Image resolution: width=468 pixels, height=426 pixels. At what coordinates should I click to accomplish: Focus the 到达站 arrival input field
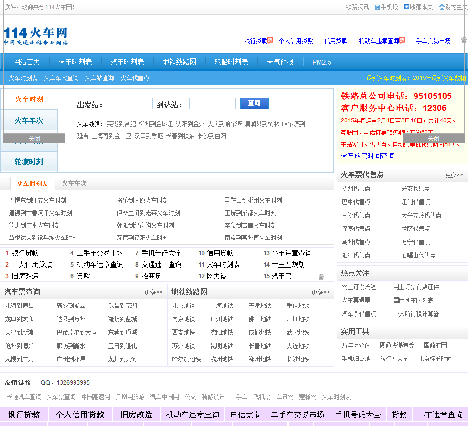click(212, 103)
